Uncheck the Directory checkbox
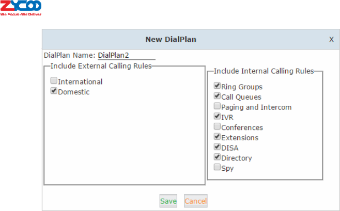The image size is (340, 211). 217,157
